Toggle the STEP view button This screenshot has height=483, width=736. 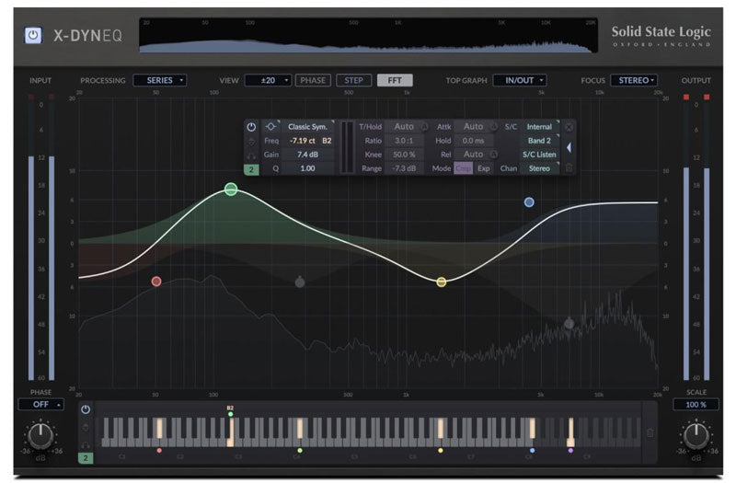(353, 80)
